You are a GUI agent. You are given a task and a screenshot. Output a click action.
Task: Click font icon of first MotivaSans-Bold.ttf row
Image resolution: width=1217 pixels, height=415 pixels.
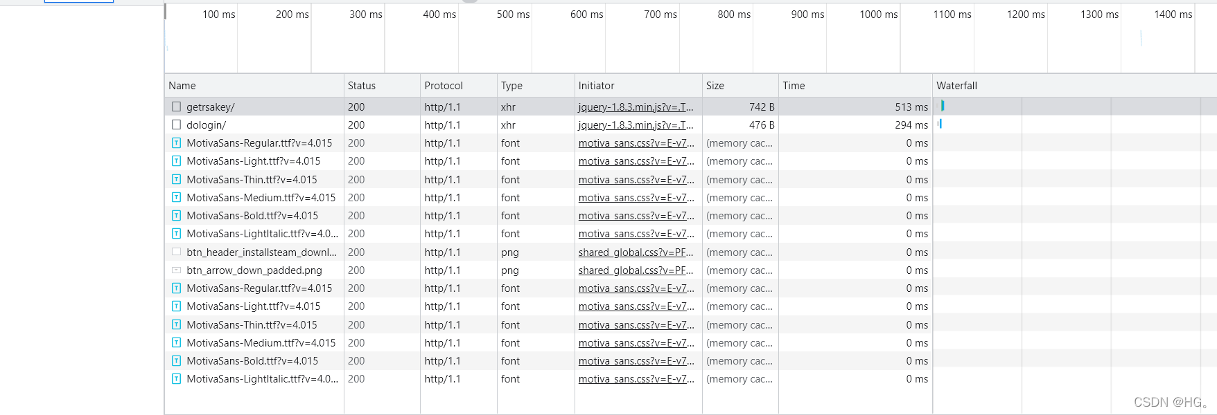click(176, 215)
